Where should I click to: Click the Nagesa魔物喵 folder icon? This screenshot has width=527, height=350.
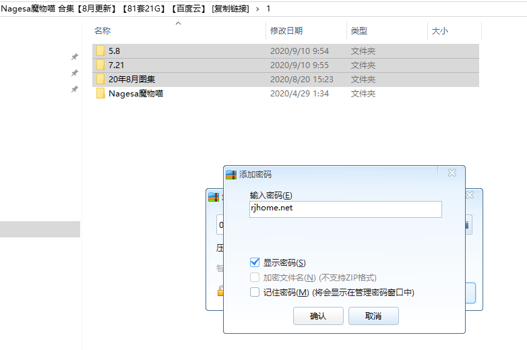(x=100, y=94)
